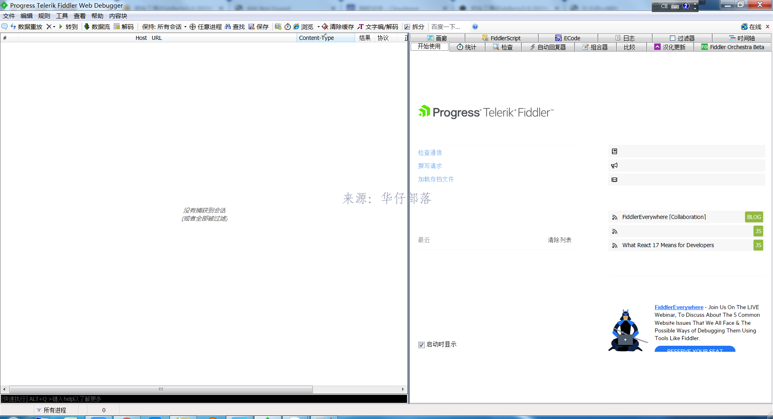This screenshot has height=419, width=773.
Task: Switch to the 时间轴 timeline tab
Action: click(742, 38)
